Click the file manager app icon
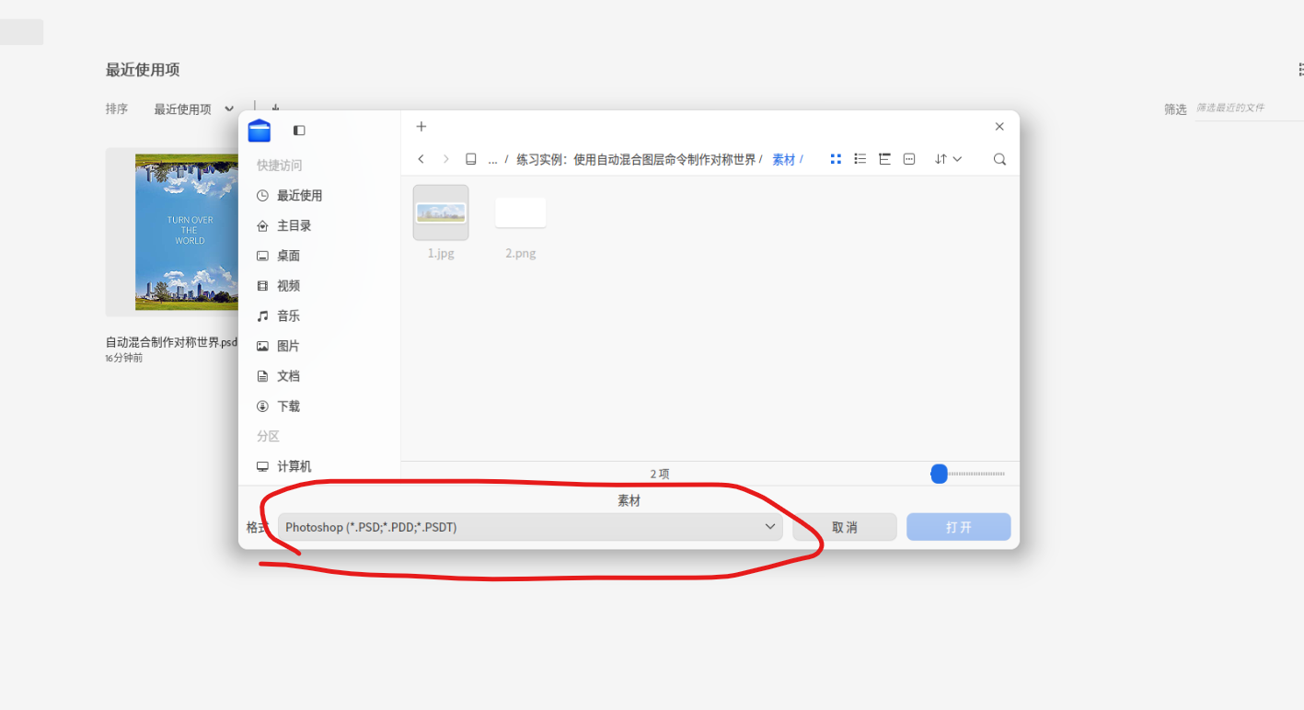The image size is (1304, 710). (x=260, y=131)
